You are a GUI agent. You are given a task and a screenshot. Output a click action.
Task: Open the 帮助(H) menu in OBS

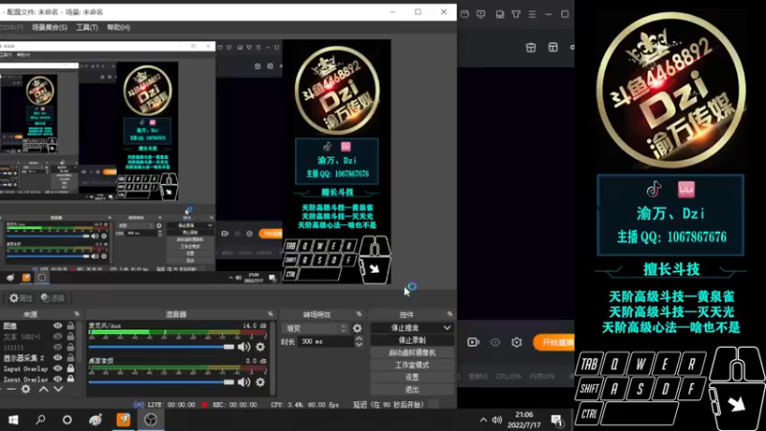[118, 28]
